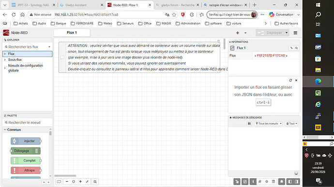Viewport: 334px width, 187px height.
Task: Open Autres favoris folder
Action: (286, 23)
